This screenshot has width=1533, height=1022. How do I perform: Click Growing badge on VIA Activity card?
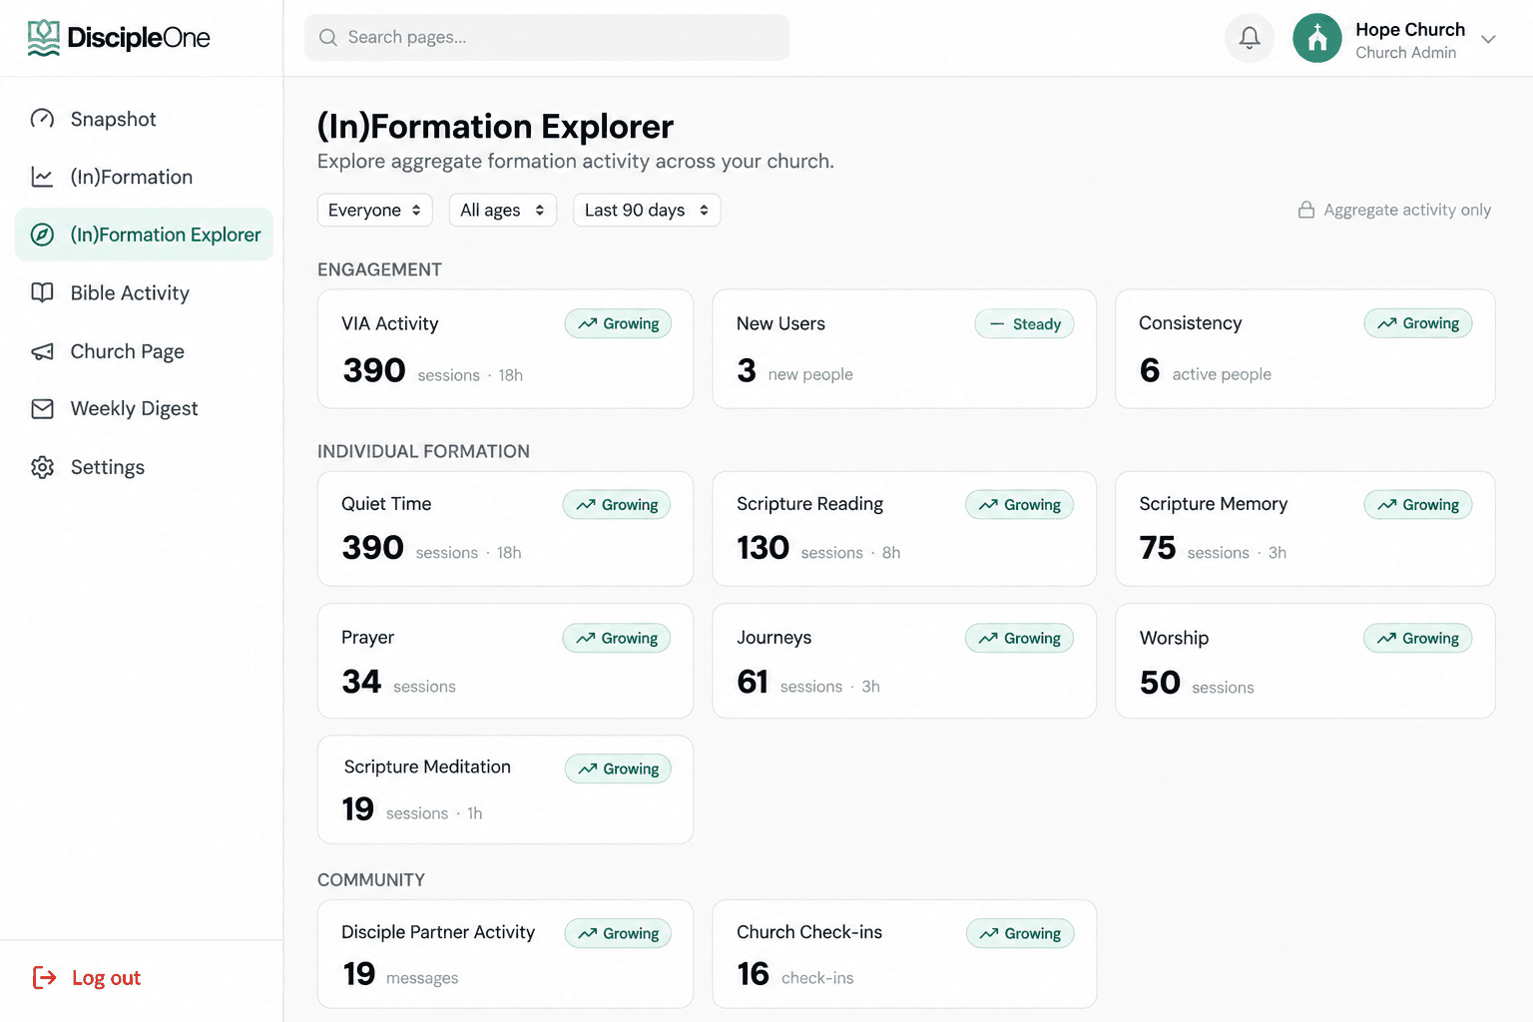point(619,323)
